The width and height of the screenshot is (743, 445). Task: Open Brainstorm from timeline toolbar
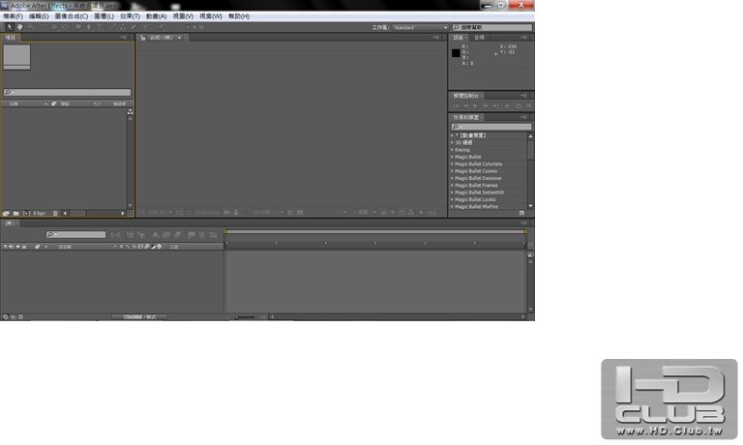[191, 234]
